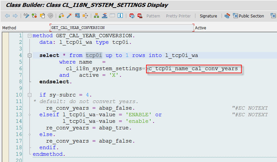The width and height of the screenshot is (277, 162).
Task: Click the Active/Inactive switch icon
Action: coord(34,16)
